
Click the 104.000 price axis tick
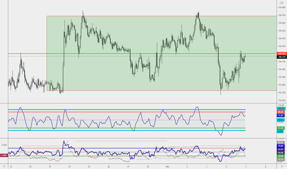282,69
